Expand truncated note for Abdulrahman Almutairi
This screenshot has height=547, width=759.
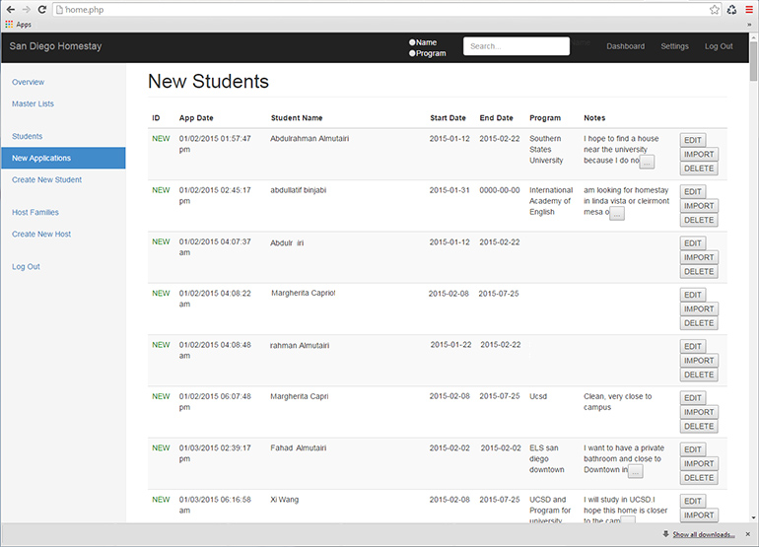648,162
